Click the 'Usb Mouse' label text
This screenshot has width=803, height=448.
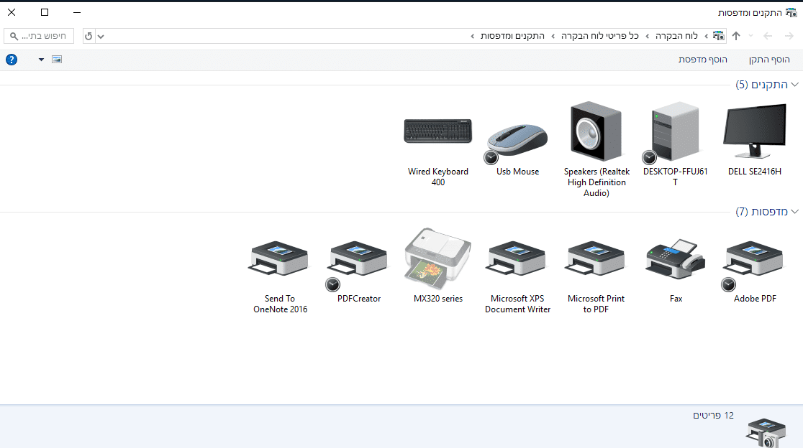[517, 172]
